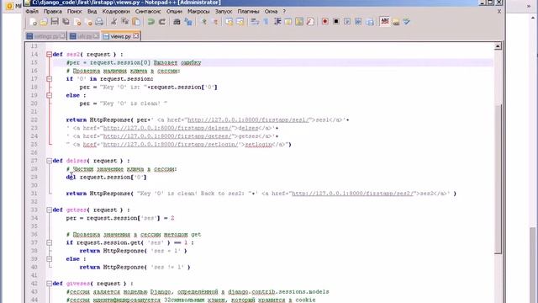This screenshot has height=303, width=538.
Task: Follow the firstapp/delses/ URL on line 23
Action: point(167,128)
